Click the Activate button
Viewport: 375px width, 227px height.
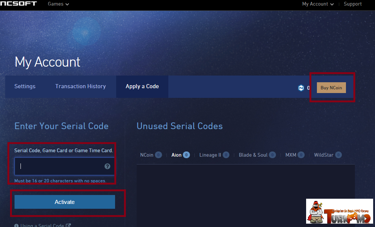tap(64, 202)
